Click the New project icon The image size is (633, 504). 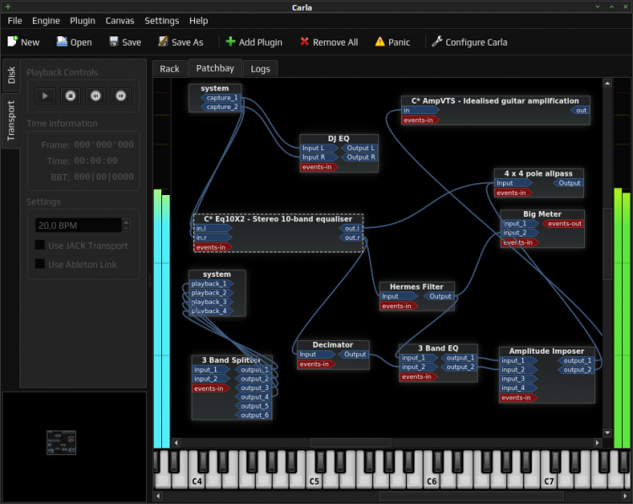[13, 41]
